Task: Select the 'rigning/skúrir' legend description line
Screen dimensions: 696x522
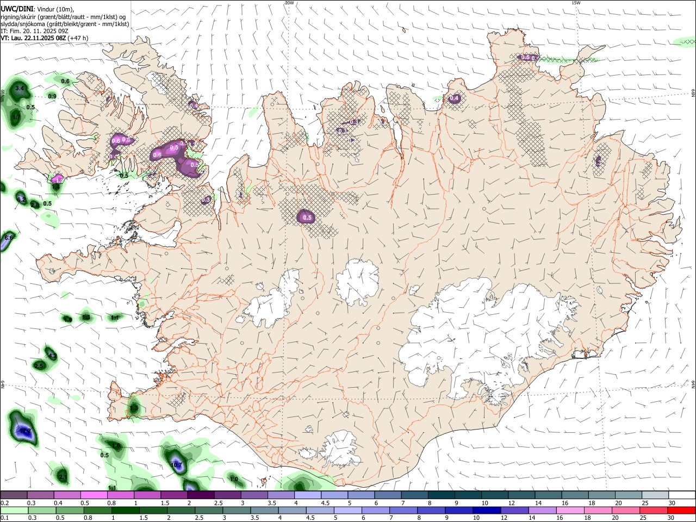Action: (64, 16)
